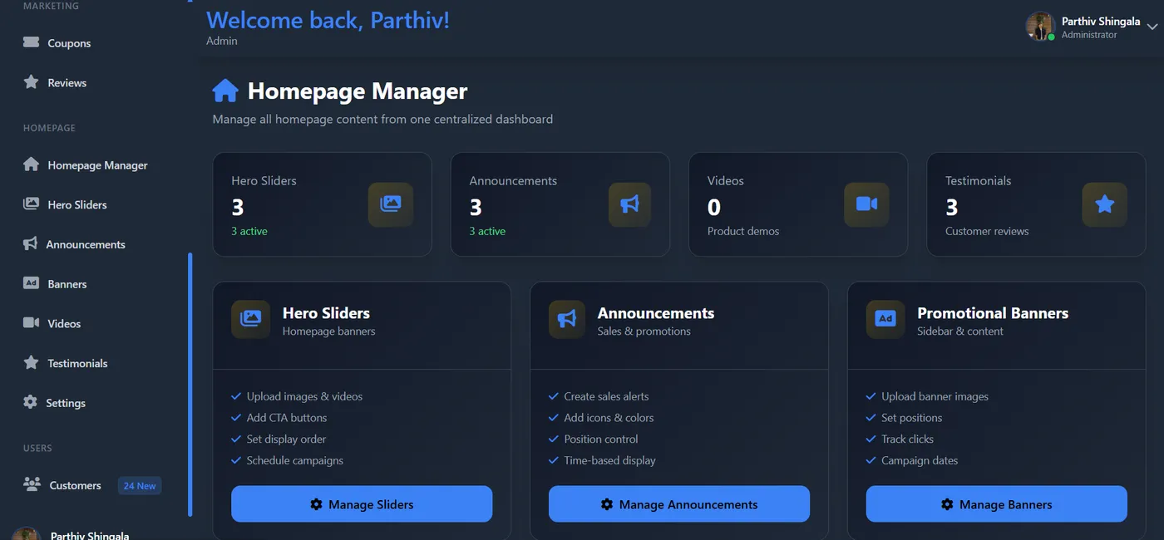Click the sidebar vertical scrollbar
The width and height of the screenshot is (1164, 540).
(x=190, y=385)
